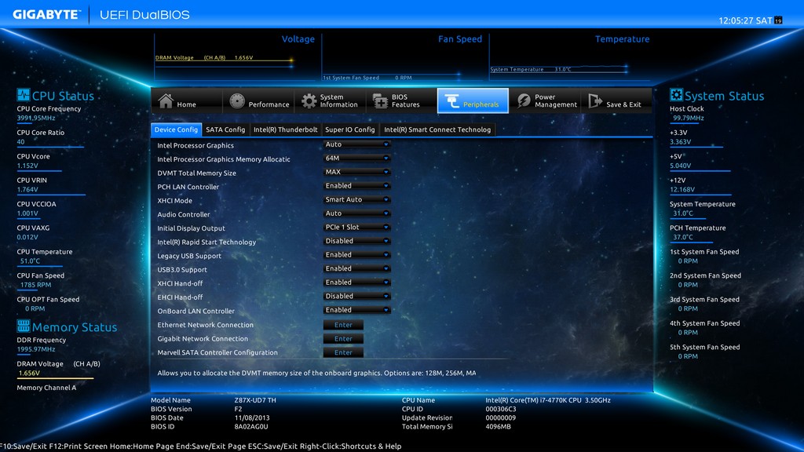Click the clock reading 12:05:27 SAT
This screenshot has height=452, width=804.
coord(746,20)
